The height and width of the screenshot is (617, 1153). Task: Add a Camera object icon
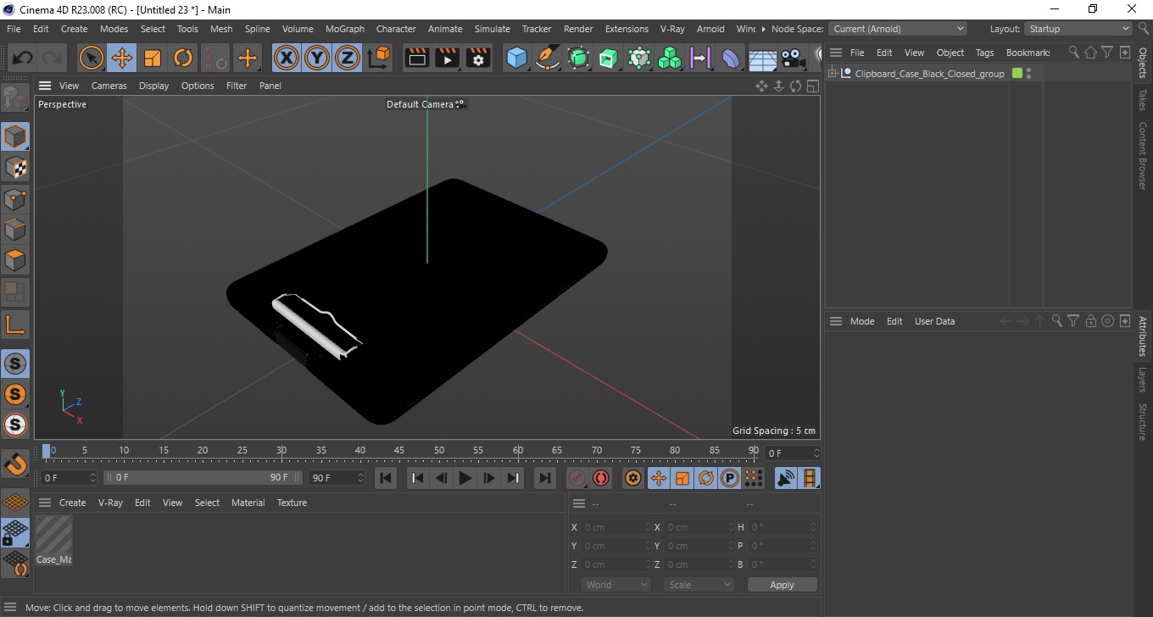tap(792, 58)
